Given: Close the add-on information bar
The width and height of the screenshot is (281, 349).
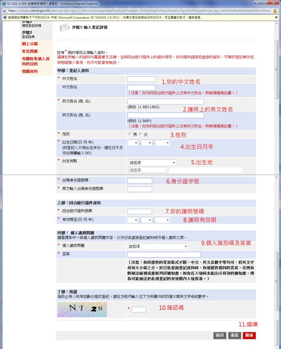Looking at the screenshot, I should click(x=276, y=17).
